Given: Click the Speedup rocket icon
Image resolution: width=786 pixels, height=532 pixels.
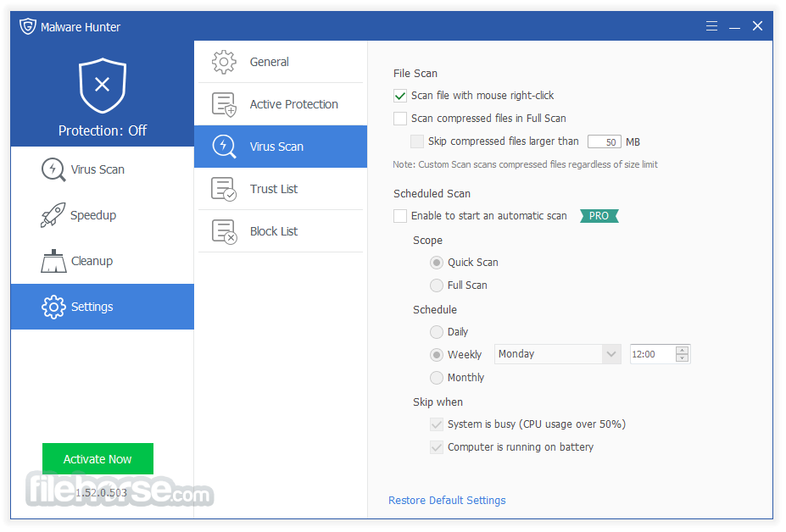Looking at the screenshot, I should pos(53,215).
